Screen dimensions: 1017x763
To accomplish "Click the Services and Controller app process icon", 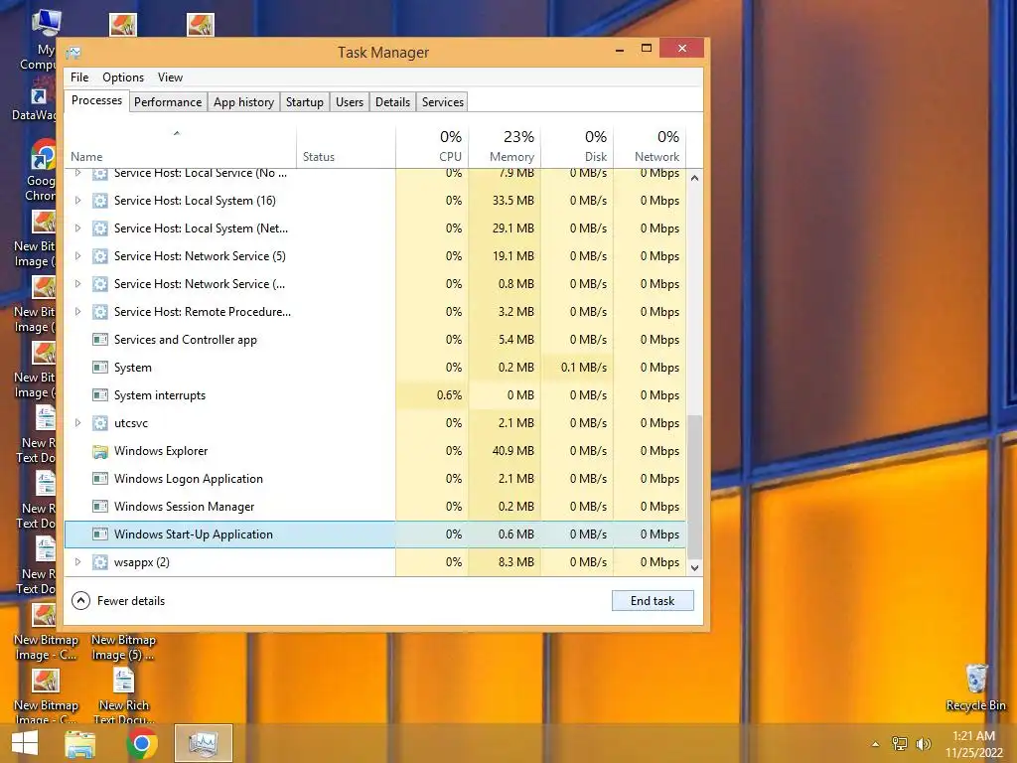I will [100, 340].
